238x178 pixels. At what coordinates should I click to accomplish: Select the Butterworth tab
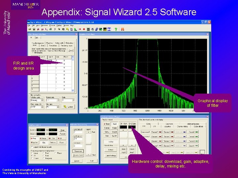pyautogui.click(x=59, y=43)
